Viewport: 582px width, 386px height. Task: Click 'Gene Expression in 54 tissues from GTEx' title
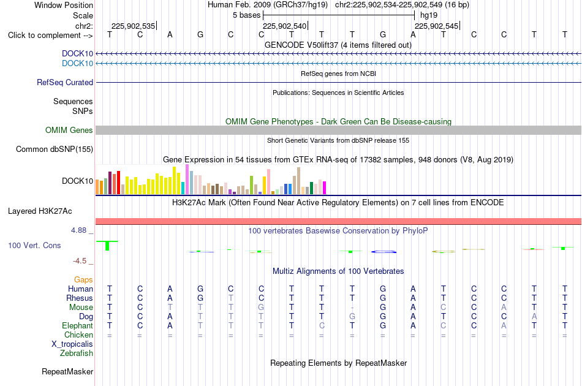(x=338, y=159)
